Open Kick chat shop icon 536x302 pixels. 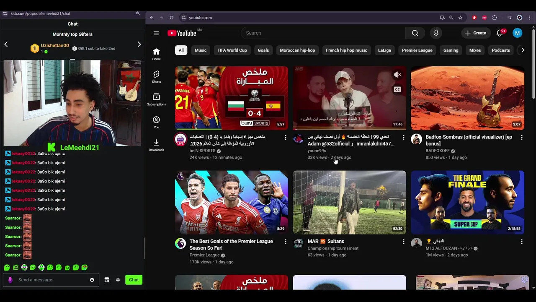click(107, 280)
